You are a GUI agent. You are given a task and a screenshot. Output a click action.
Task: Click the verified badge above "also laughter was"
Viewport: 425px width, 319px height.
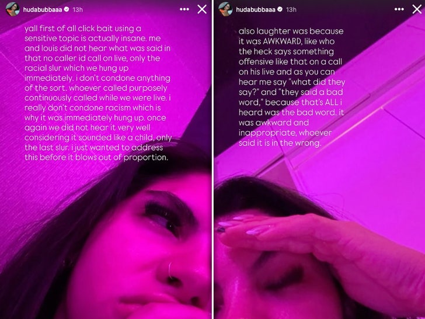pos(280,9)
